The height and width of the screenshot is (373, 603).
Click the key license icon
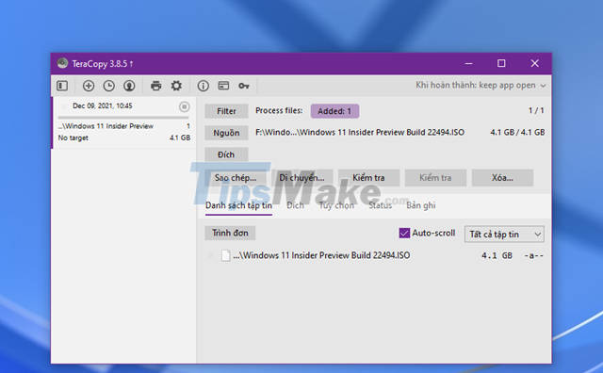244,86
